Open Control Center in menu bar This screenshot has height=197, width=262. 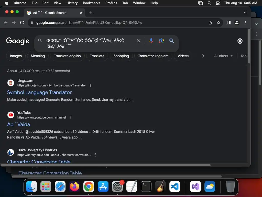217,3
